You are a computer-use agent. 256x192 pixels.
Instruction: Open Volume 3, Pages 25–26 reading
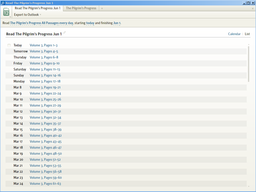(x=45, y=100)
